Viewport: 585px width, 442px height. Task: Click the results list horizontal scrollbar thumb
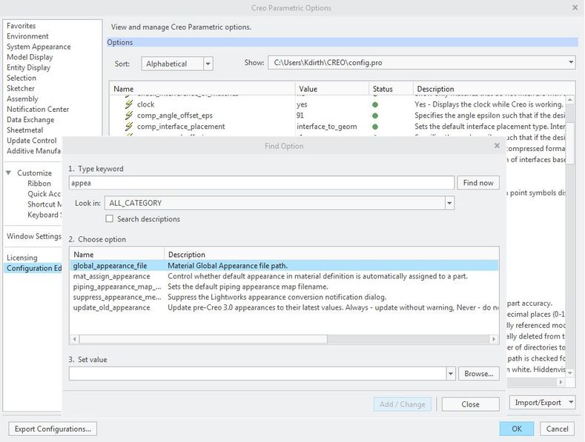pos(203,339)
